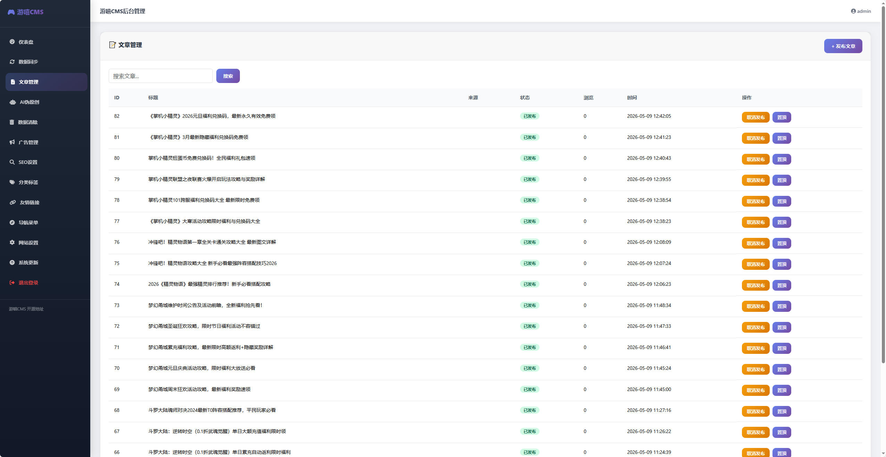Click the admin user avatar icon
The image size is (886, 457).
(x=853, y=11)
